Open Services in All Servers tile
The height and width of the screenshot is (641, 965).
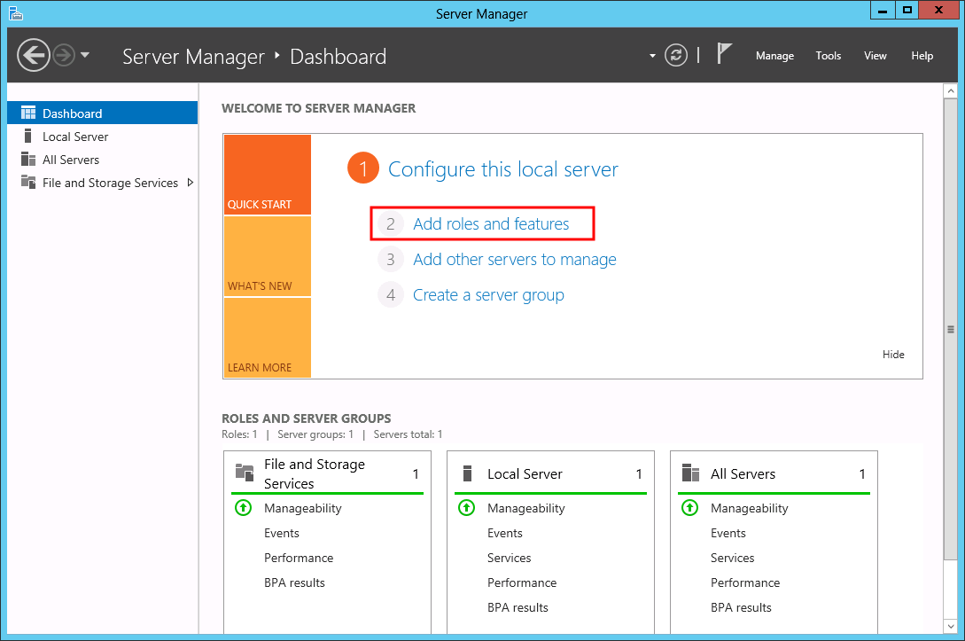pyautogui.click(x=732, y=558)
